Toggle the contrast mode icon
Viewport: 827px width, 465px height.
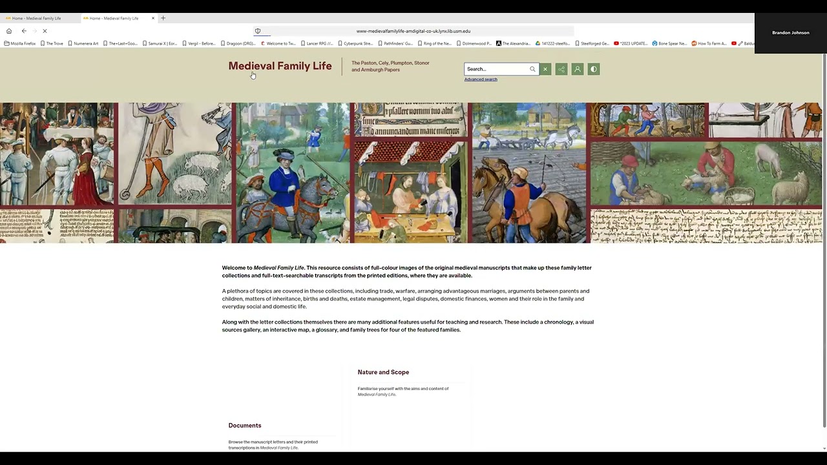tap(594, 69)
